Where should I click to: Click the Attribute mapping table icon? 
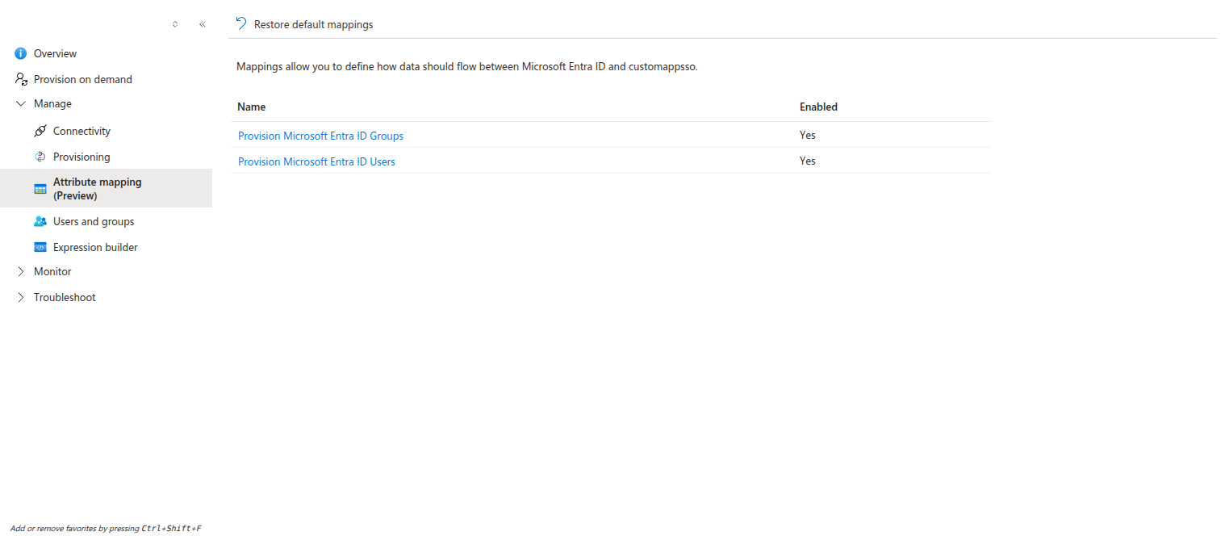pyautogui.click(x=40, y=189)
